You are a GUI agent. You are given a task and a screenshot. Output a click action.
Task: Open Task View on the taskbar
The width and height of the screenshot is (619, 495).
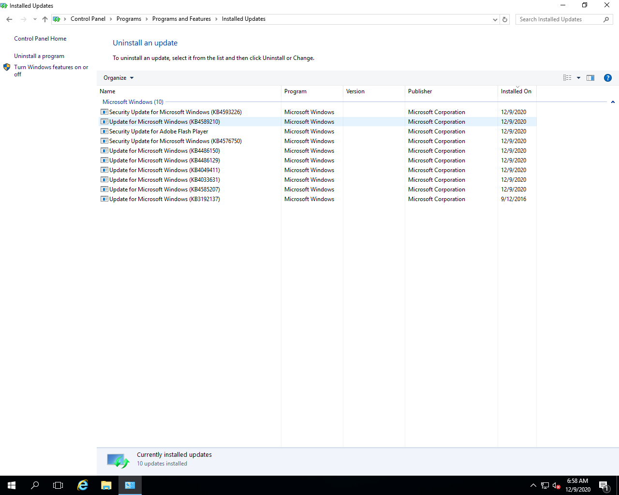(x=58, y=485)
